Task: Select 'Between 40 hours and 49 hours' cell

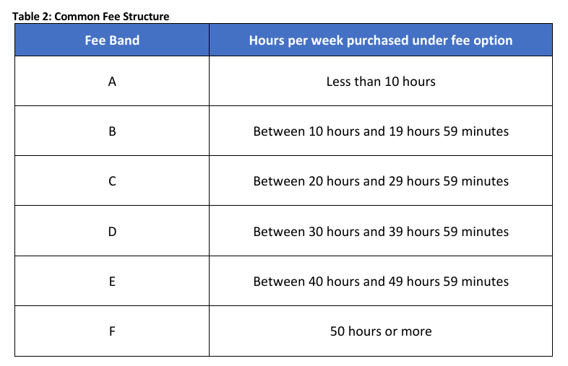Action: tap(380, 282)
